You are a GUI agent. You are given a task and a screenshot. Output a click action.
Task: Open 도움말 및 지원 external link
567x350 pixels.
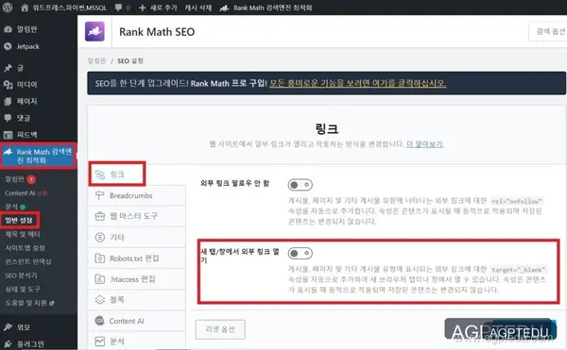pyautogui.click(x=29, y=303)
